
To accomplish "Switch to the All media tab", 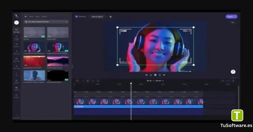I will [26, 16].
